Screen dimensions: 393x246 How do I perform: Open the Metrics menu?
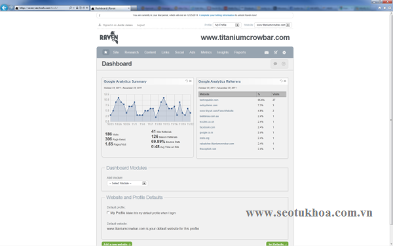click(206, 52)
